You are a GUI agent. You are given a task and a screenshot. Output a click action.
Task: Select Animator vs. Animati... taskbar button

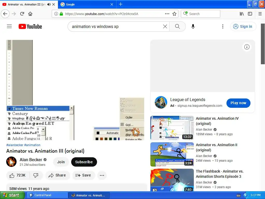click(x=89, y=195)
